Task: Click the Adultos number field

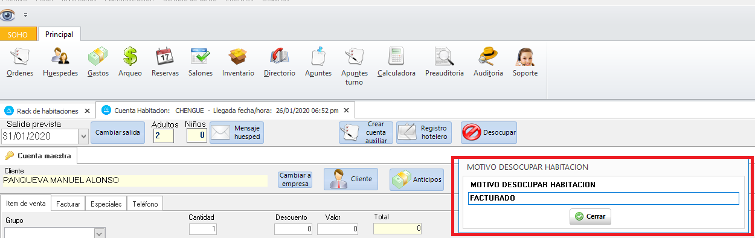Action: tap(163, 136)
